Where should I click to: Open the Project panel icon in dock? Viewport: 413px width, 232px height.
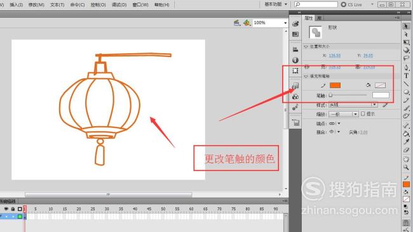click(x=295, y=122)
